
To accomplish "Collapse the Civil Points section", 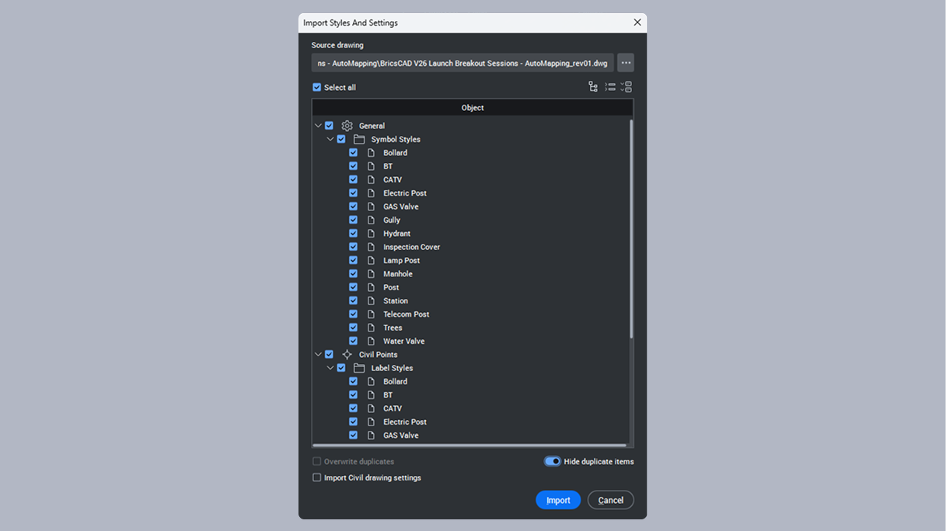I will tap(318, 354).
